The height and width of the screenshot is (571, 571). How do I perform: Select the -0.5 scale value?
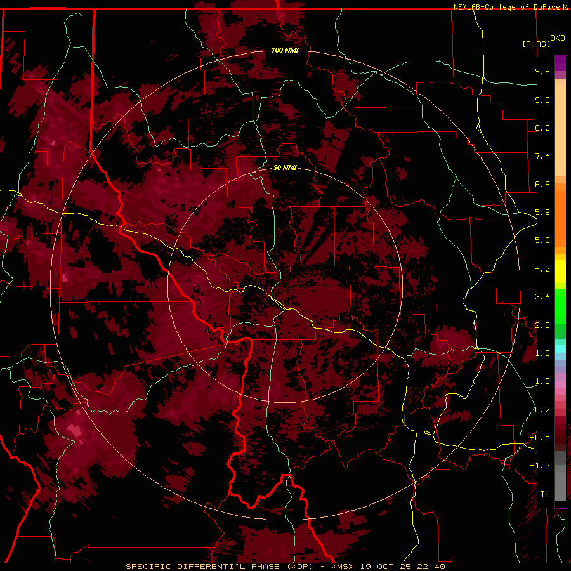point(540,438)
